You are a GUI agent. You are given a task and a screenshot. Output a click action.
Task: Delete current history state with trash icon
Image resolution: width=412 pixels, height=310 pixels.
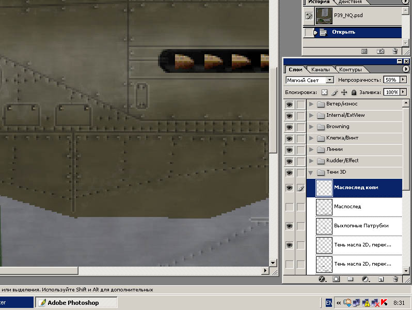395,51
